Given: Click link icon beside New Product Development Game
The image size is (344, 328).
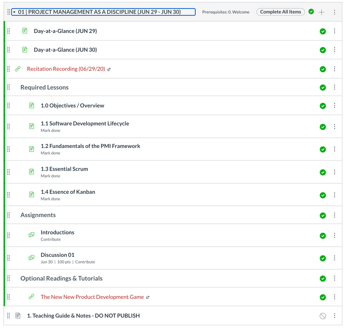Looking at the screenshot, I should point(32,297).
